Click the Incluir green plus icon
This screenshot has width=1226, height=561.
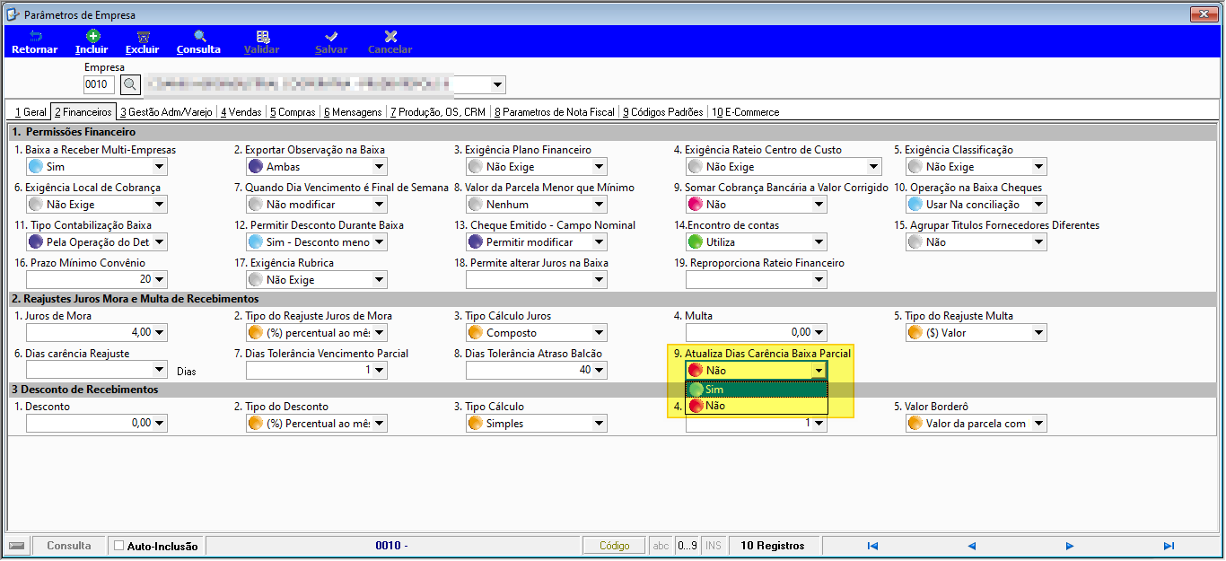pyautogui.click(x=92, y=36)
